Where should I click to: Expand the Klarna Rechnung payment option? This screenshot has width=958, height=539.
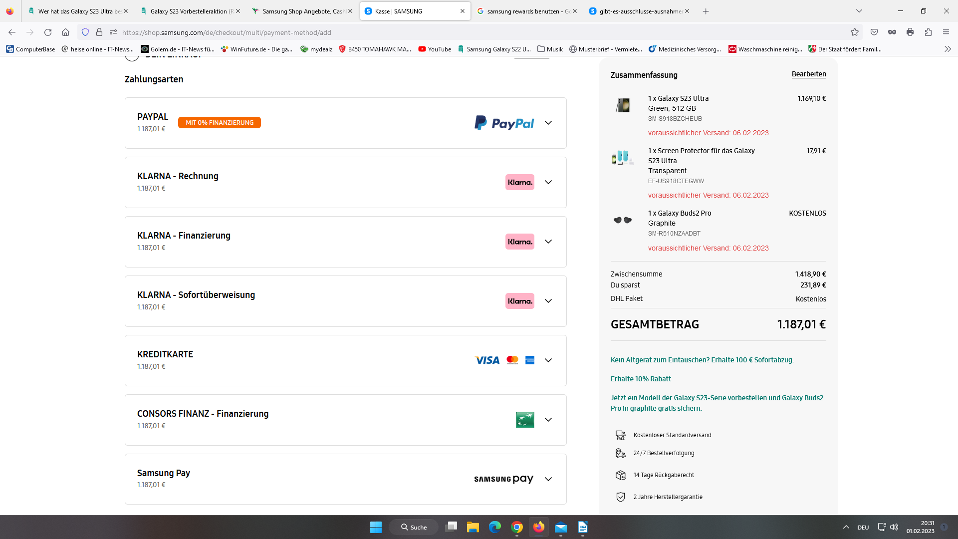coord(548,182)
